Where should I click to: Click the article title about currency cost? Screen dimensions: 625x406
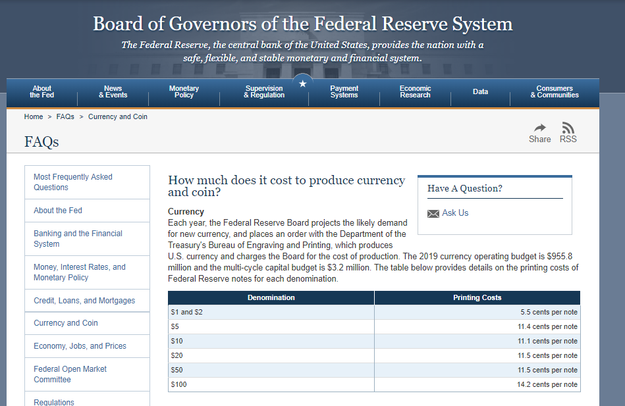[286, 186]
